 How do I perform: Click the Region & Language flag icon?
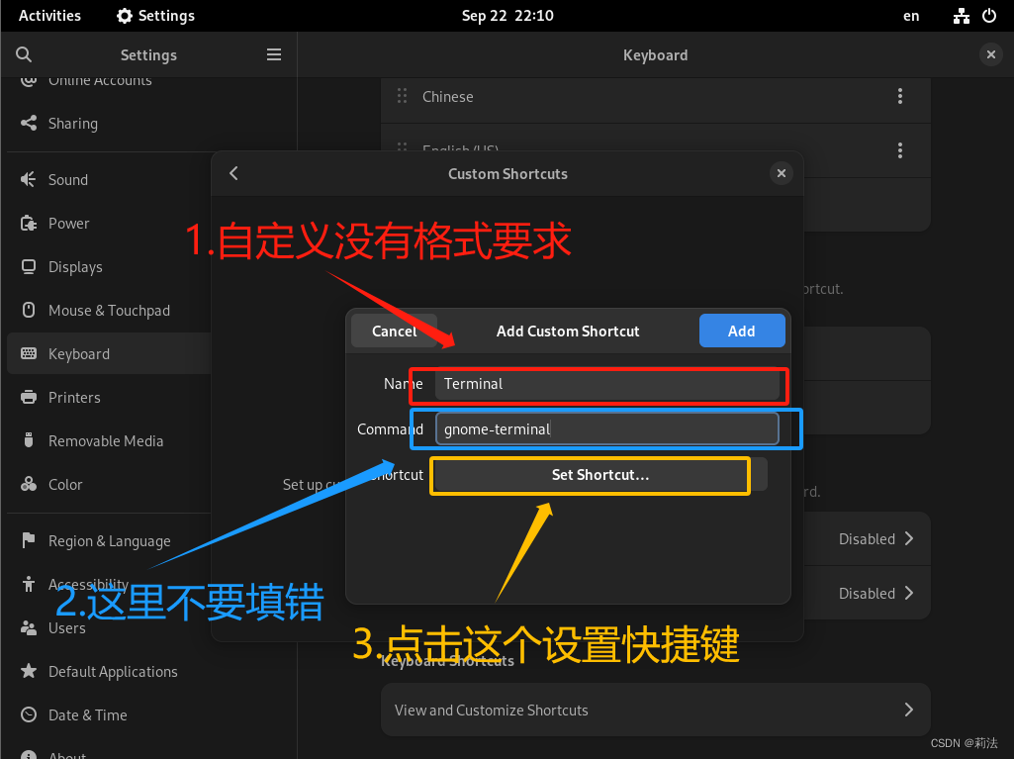point(29,539)
